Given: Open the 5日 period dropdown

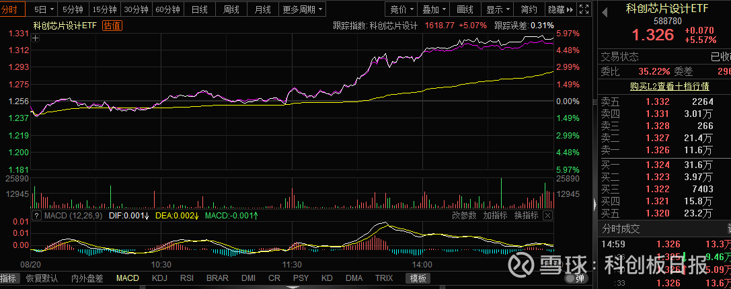Looking at the screenshot, I should (45, 9).
